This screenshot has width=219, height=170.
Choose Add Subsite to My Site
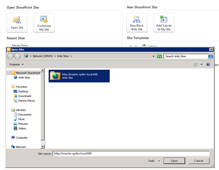tap(164, 22)
